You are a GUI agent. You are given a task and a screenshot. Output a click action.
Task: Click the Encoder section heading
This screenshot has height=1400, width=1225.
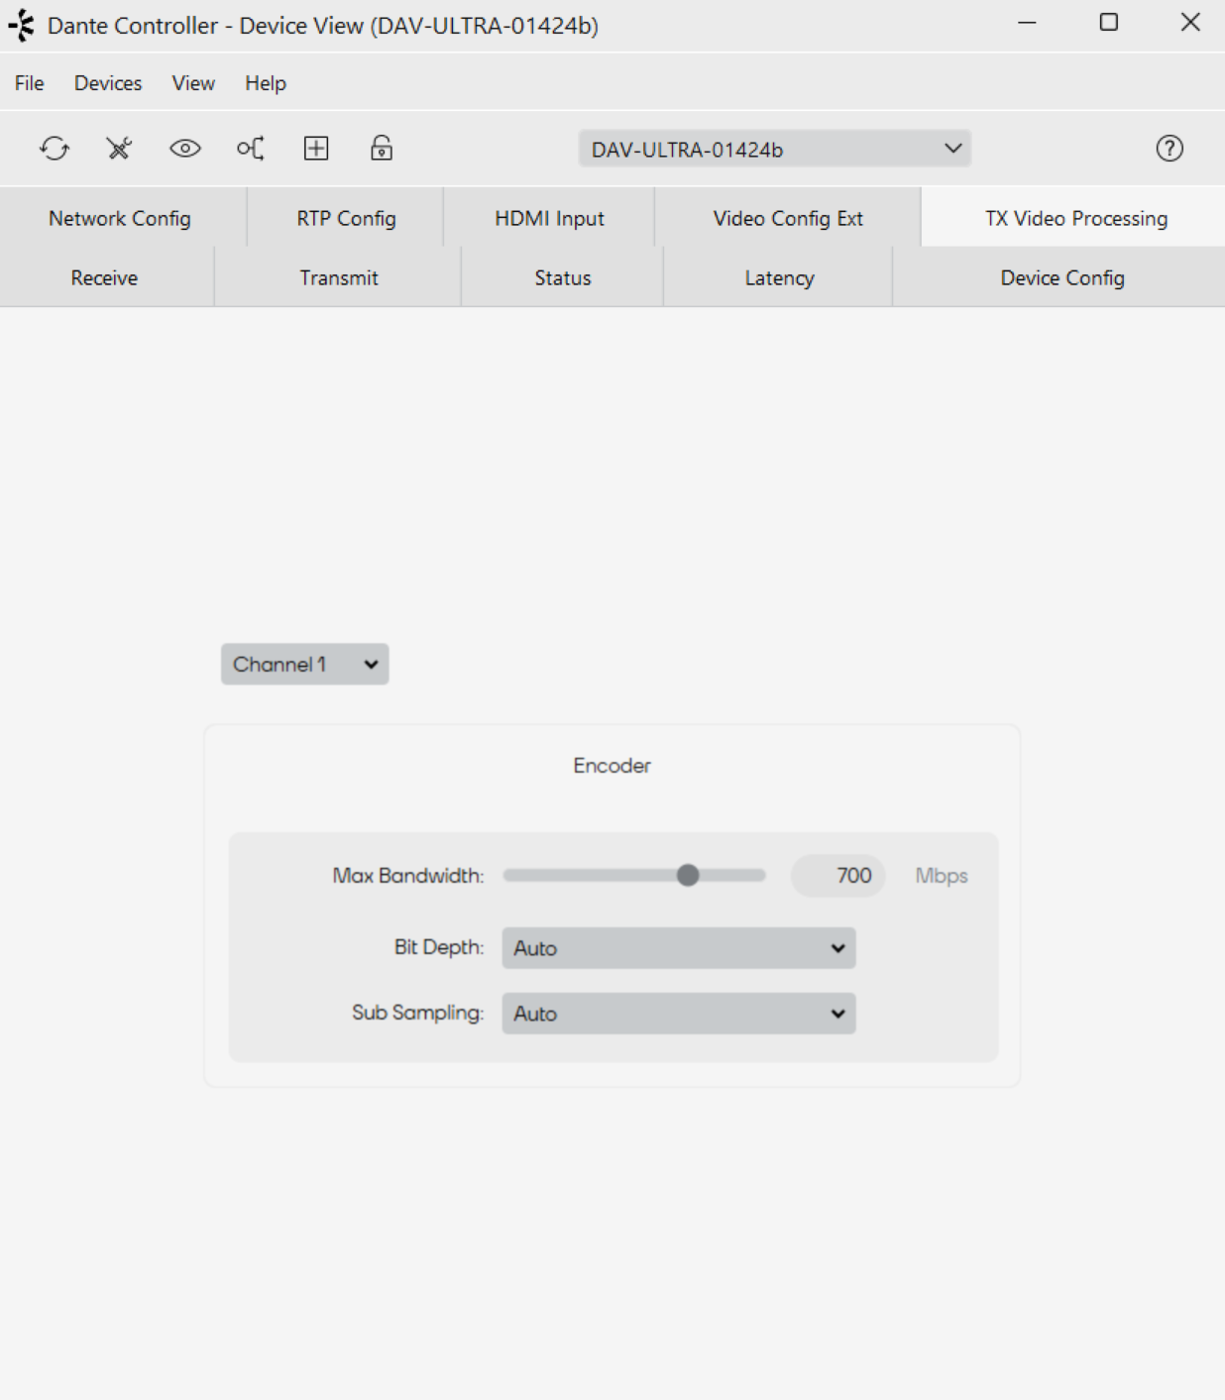[612, 766]
